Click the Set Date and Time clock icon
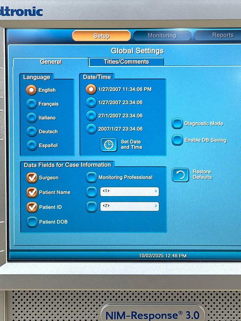241x321 pixels. click(109, 144)
